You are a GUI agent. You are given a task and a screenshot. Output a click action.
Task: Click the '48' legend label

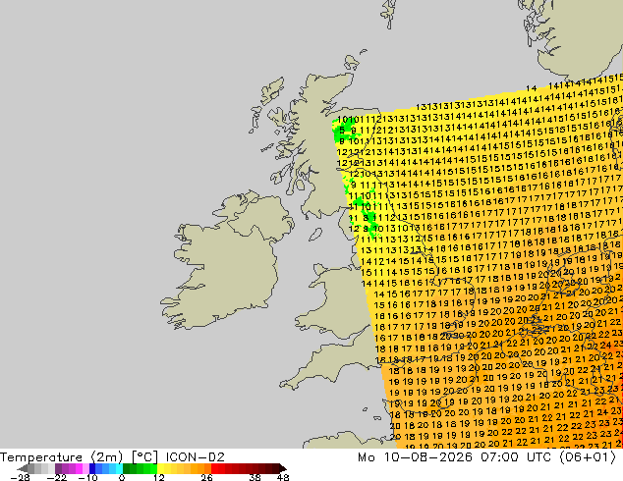click(x=283, y=477)
